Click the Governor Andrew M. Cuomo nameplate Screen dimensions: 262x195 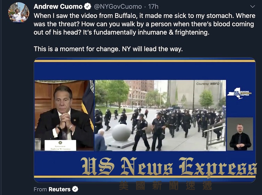coord(60,145)
